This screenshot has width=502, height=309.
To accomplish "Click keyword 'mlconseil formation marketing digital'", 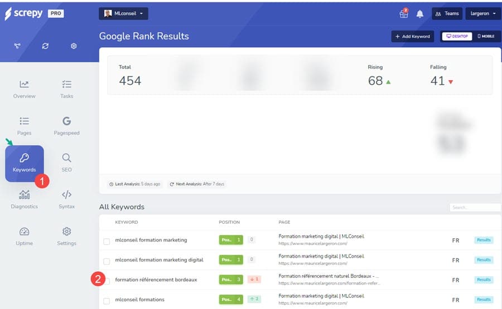I will (159, 260).
